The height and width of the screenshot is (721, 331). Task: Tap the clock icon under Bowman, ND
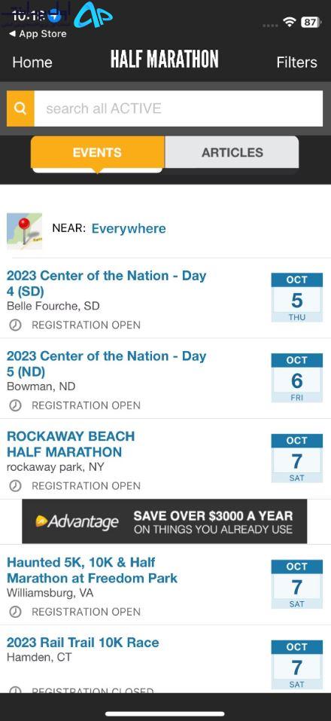(x=15, y=405)
